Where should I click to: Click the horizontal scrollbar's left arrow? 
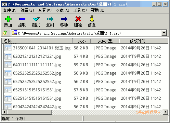tap(4, 112)
